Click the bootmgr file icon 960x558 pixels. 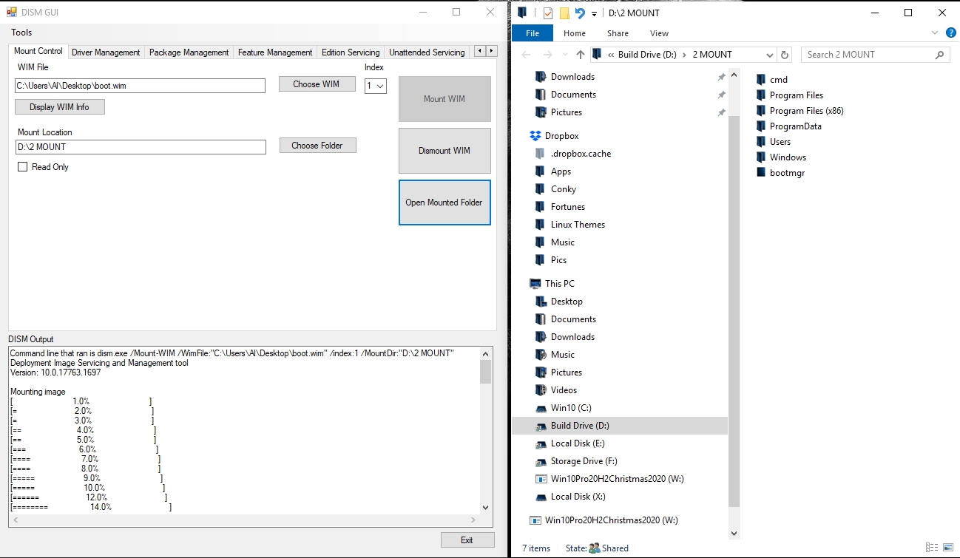tap(761, 173)
